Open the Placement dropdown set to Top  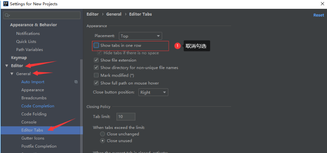tap(140, 36)
